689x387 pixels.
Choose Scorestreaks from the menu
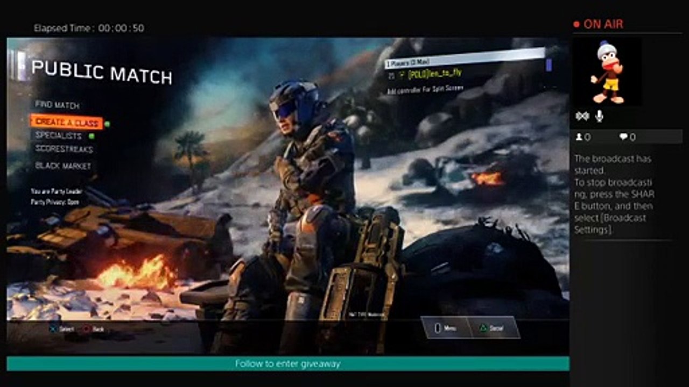click(64, 148)
